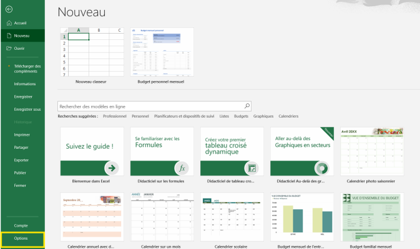Click the back arrow icon

coord(9,9)
